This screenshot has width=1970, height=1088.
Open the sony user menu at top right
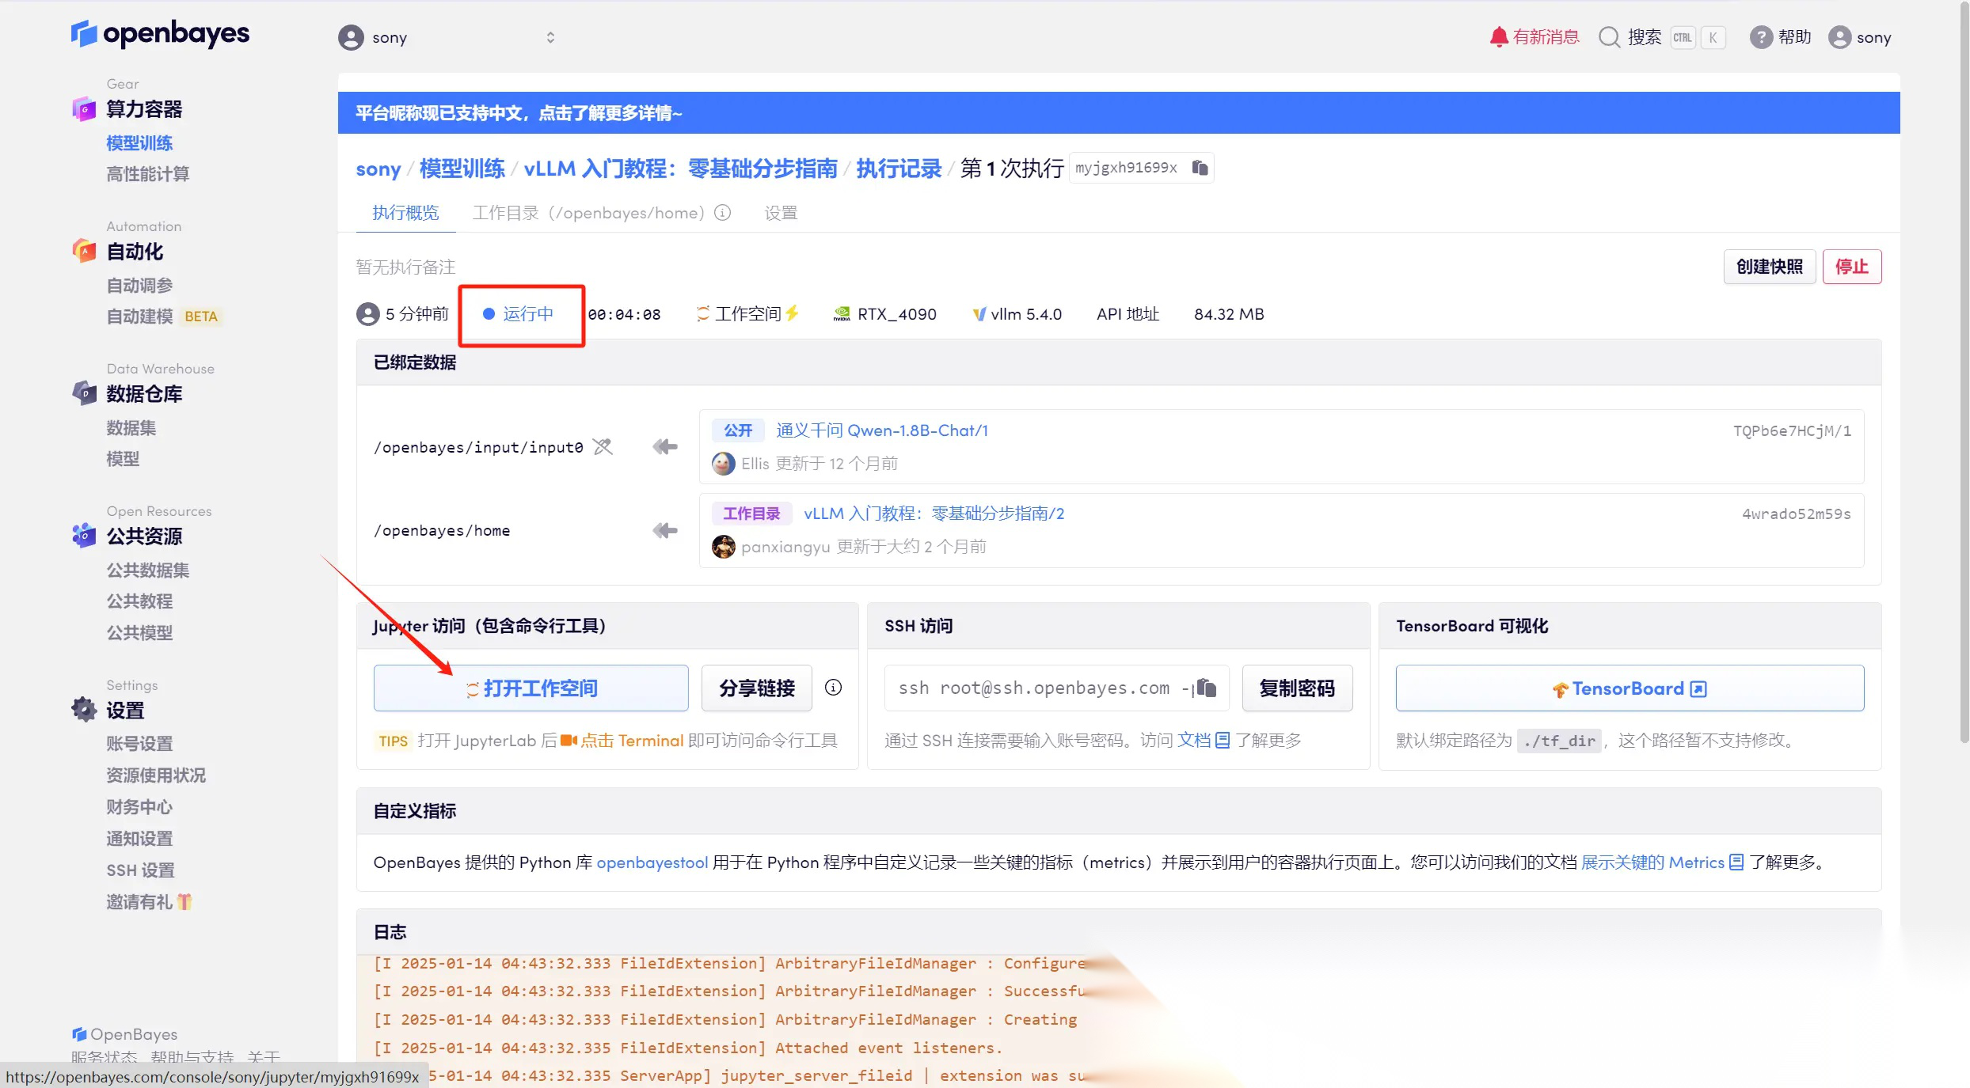(x=1860, y=37)
